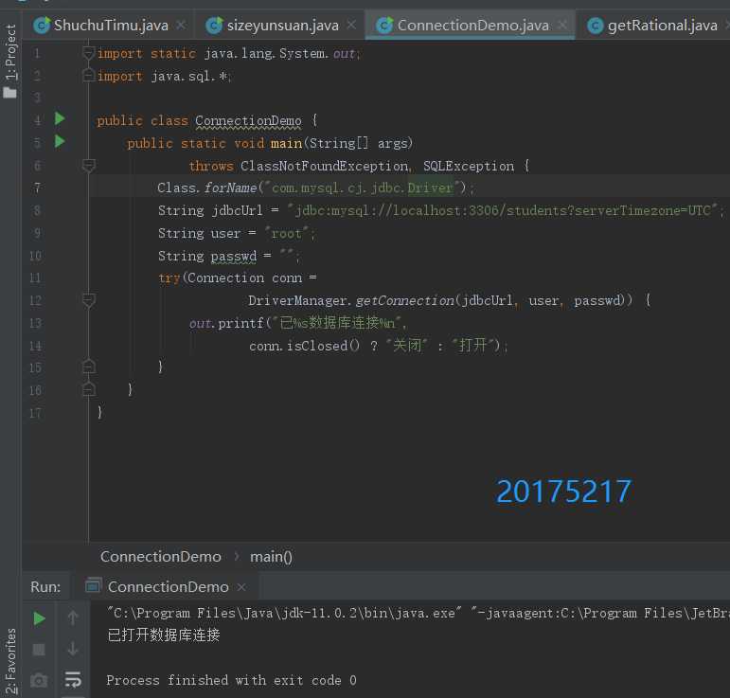This screenshot has width=730, height=698.
Task: Toggle soft-wrap in the Run console
Action: point(73,680)
